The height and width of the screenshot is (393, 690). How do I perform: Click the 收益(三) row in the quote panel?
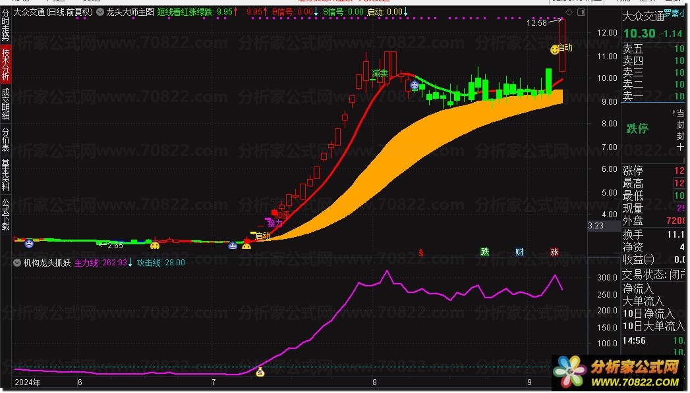(654, 259)
